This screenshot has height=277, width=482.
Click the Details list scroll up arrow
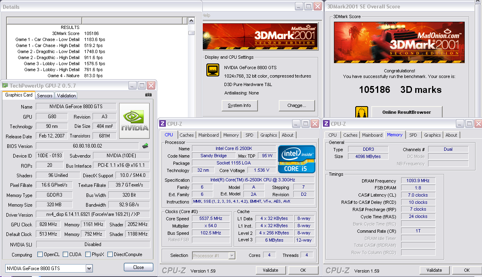tap(191, 21)
